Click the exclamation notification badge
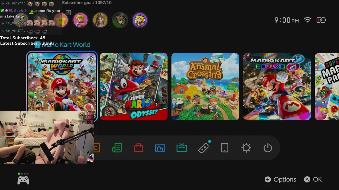 [68, 13]
